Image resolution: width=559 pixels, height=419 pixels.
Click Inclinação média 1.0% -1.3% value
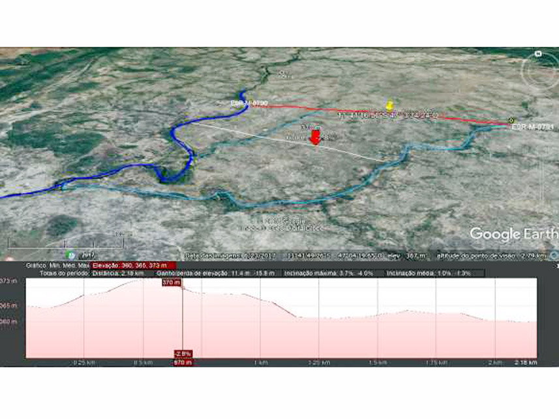click(429, 273)
